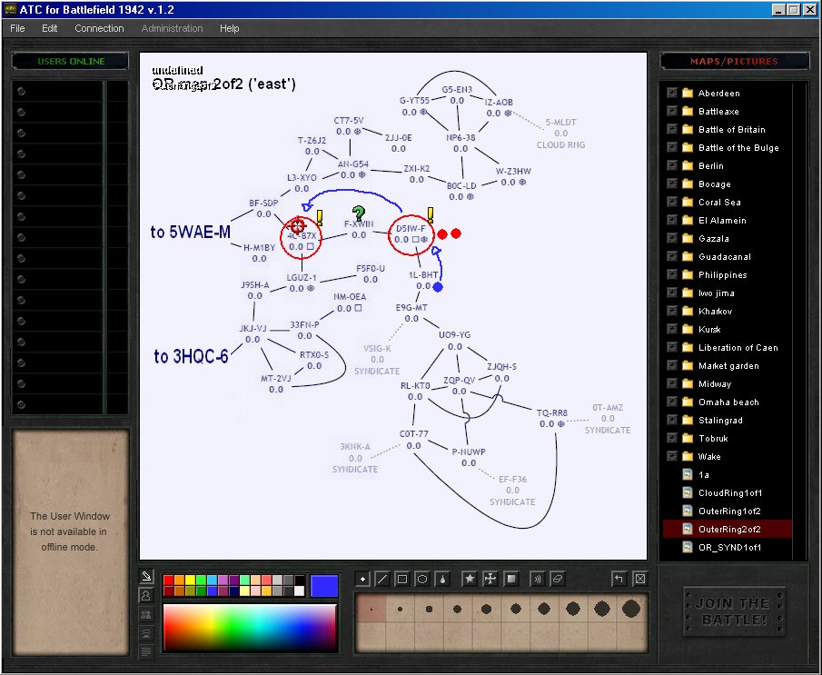Click the large current-color blue swatch
This screenshot has width=822, height=675.
tap(324, 586)
